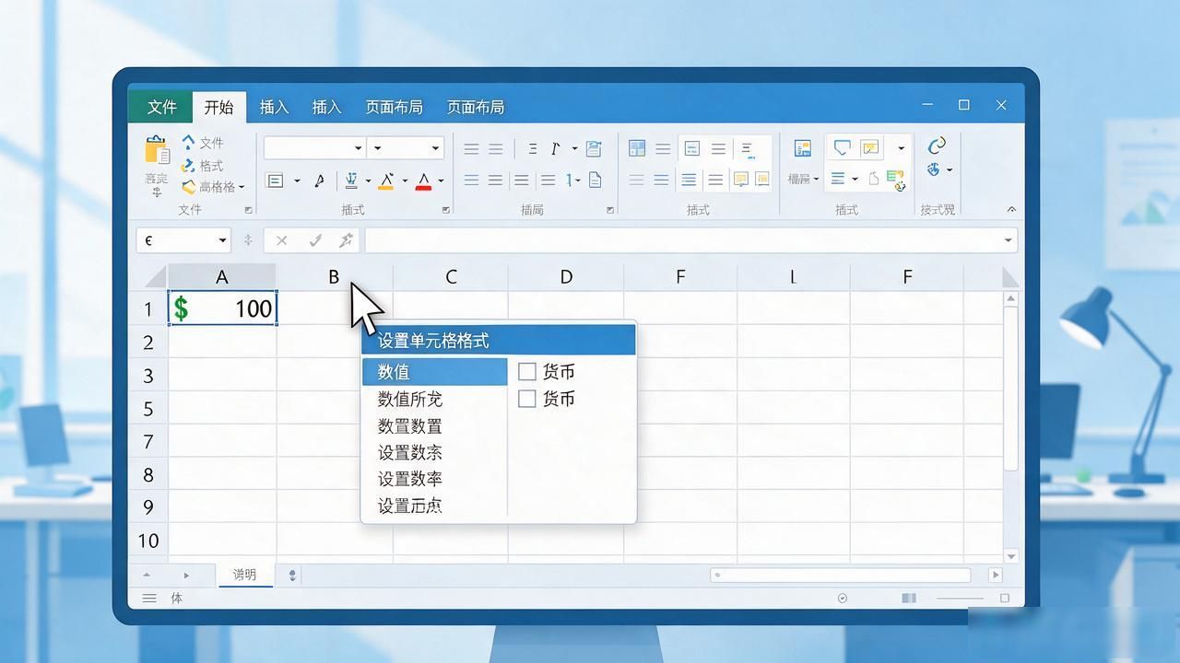This screenshot has height=663, width=1180.
Task: Expand the formula bar with its arrow
Action: [x=1008, y=240]
